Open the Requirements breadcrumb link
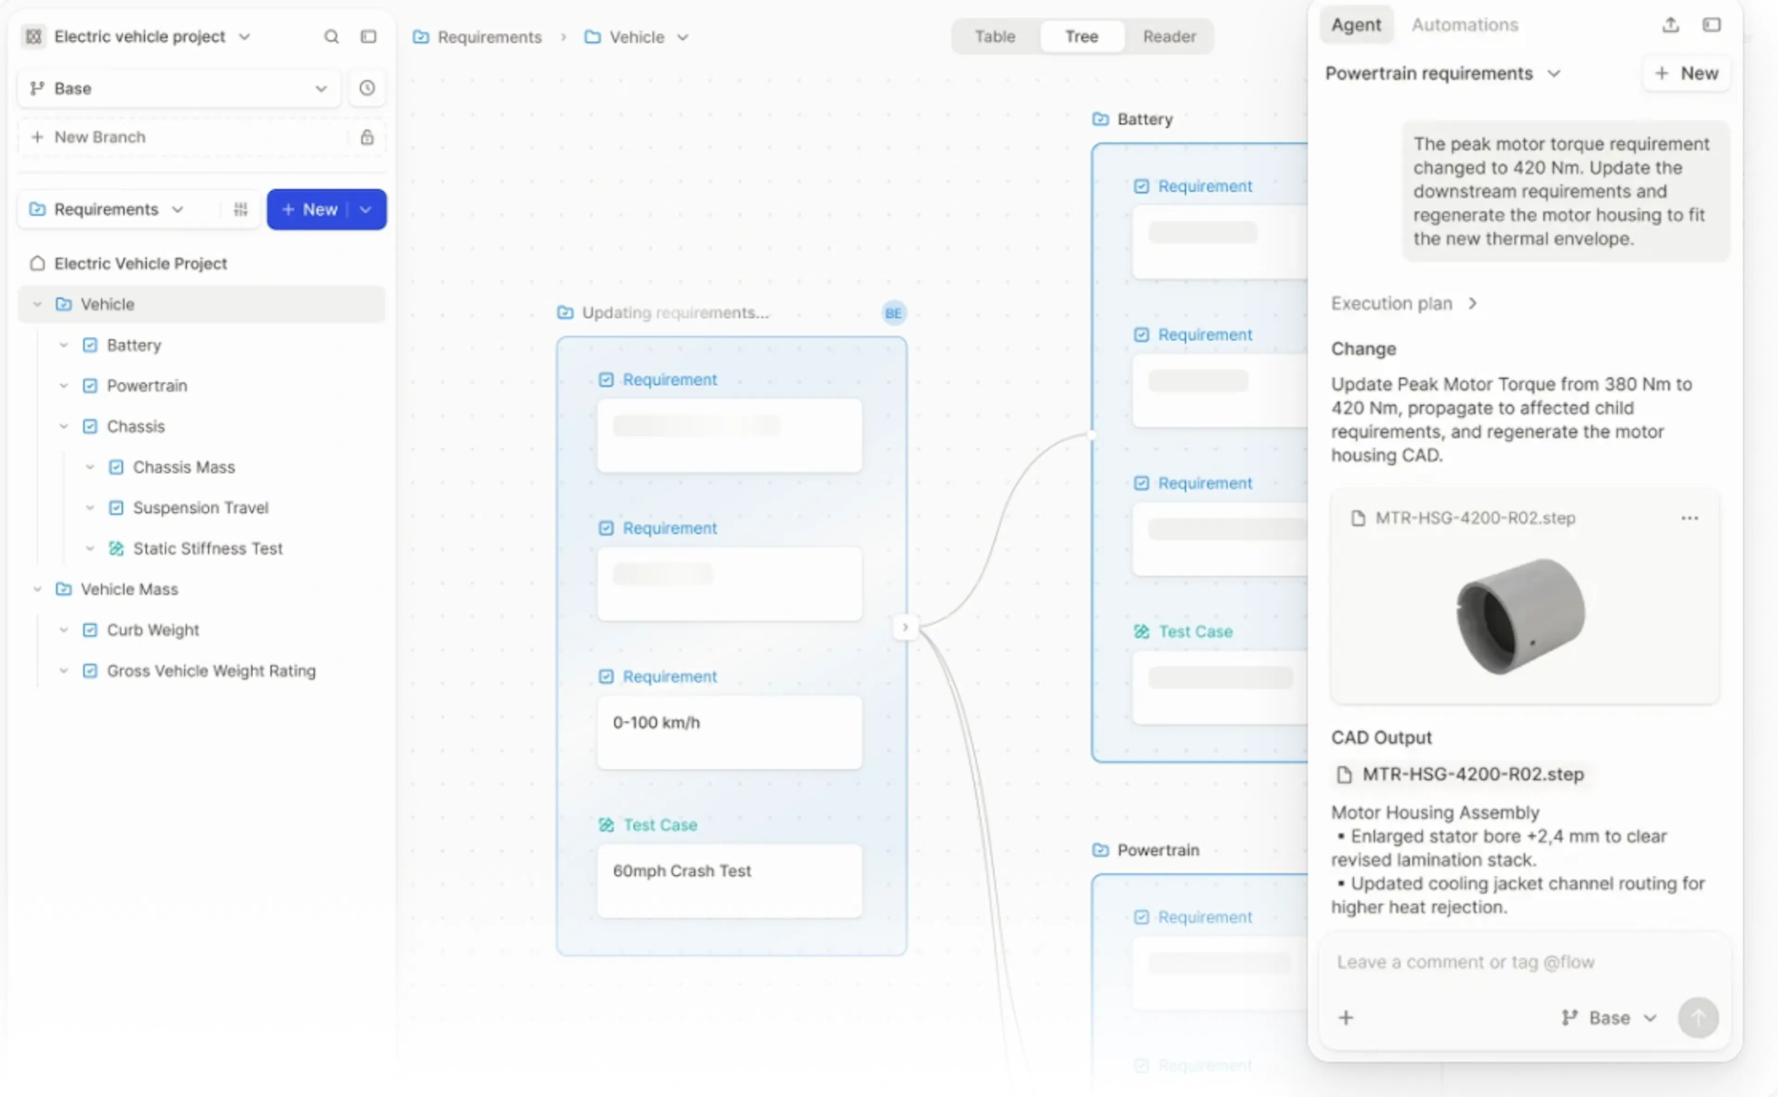Screen dimensions: 1778x1097 pyautogui.click(x=489, y=37)
